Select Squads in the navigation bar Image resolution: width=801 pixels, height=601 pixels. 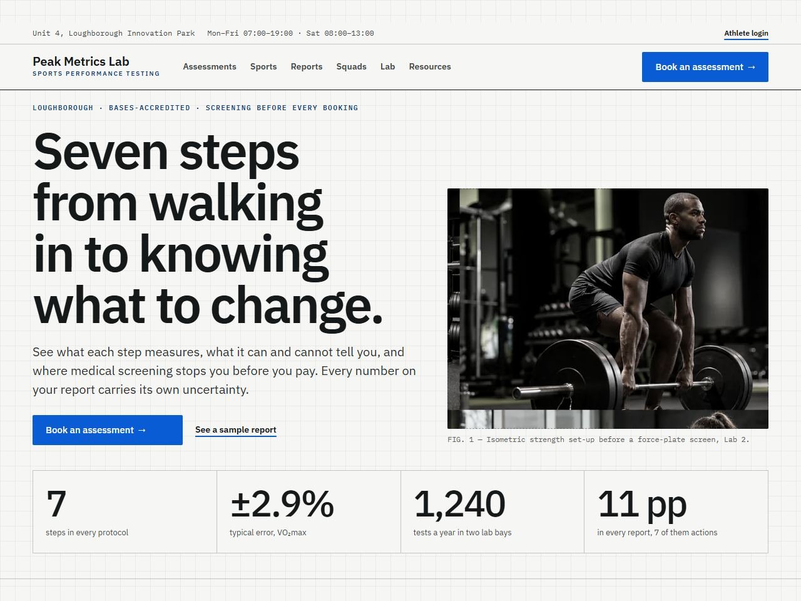(351, 66)
